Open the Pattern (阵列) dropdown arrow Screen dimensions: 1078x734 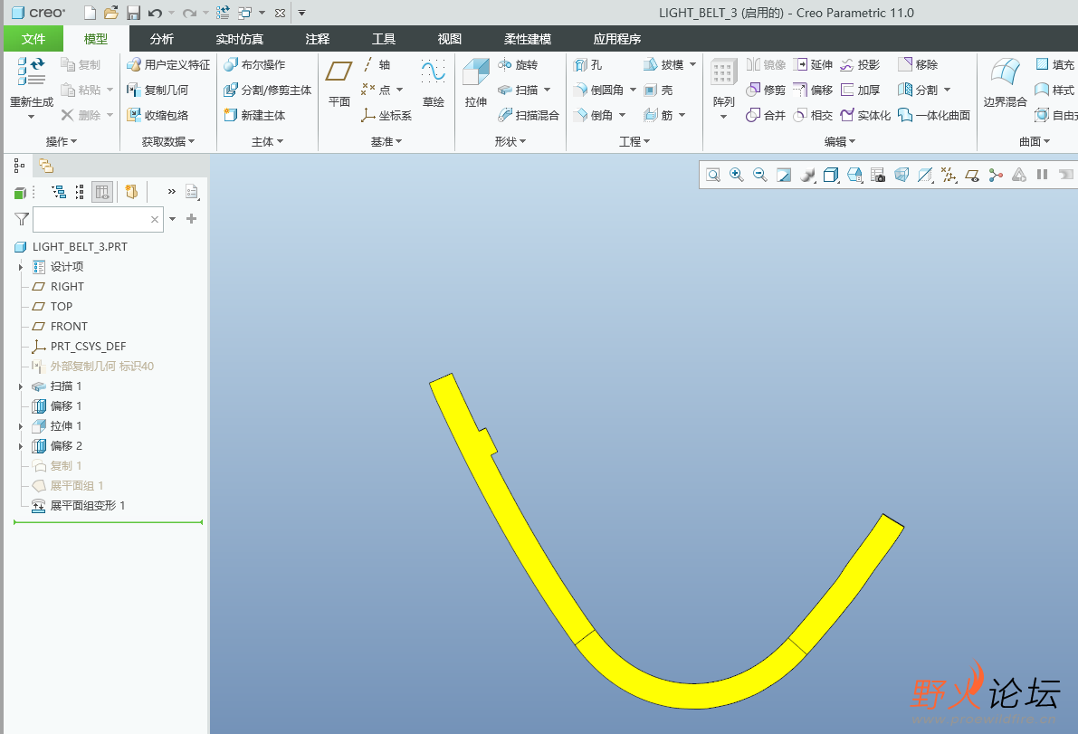point(723,117)
